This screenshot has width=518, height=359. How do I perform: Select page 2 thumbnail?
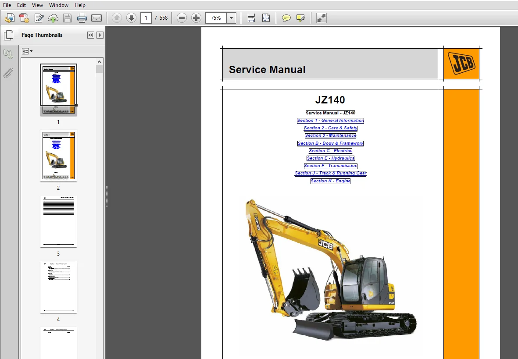point(58,156)
